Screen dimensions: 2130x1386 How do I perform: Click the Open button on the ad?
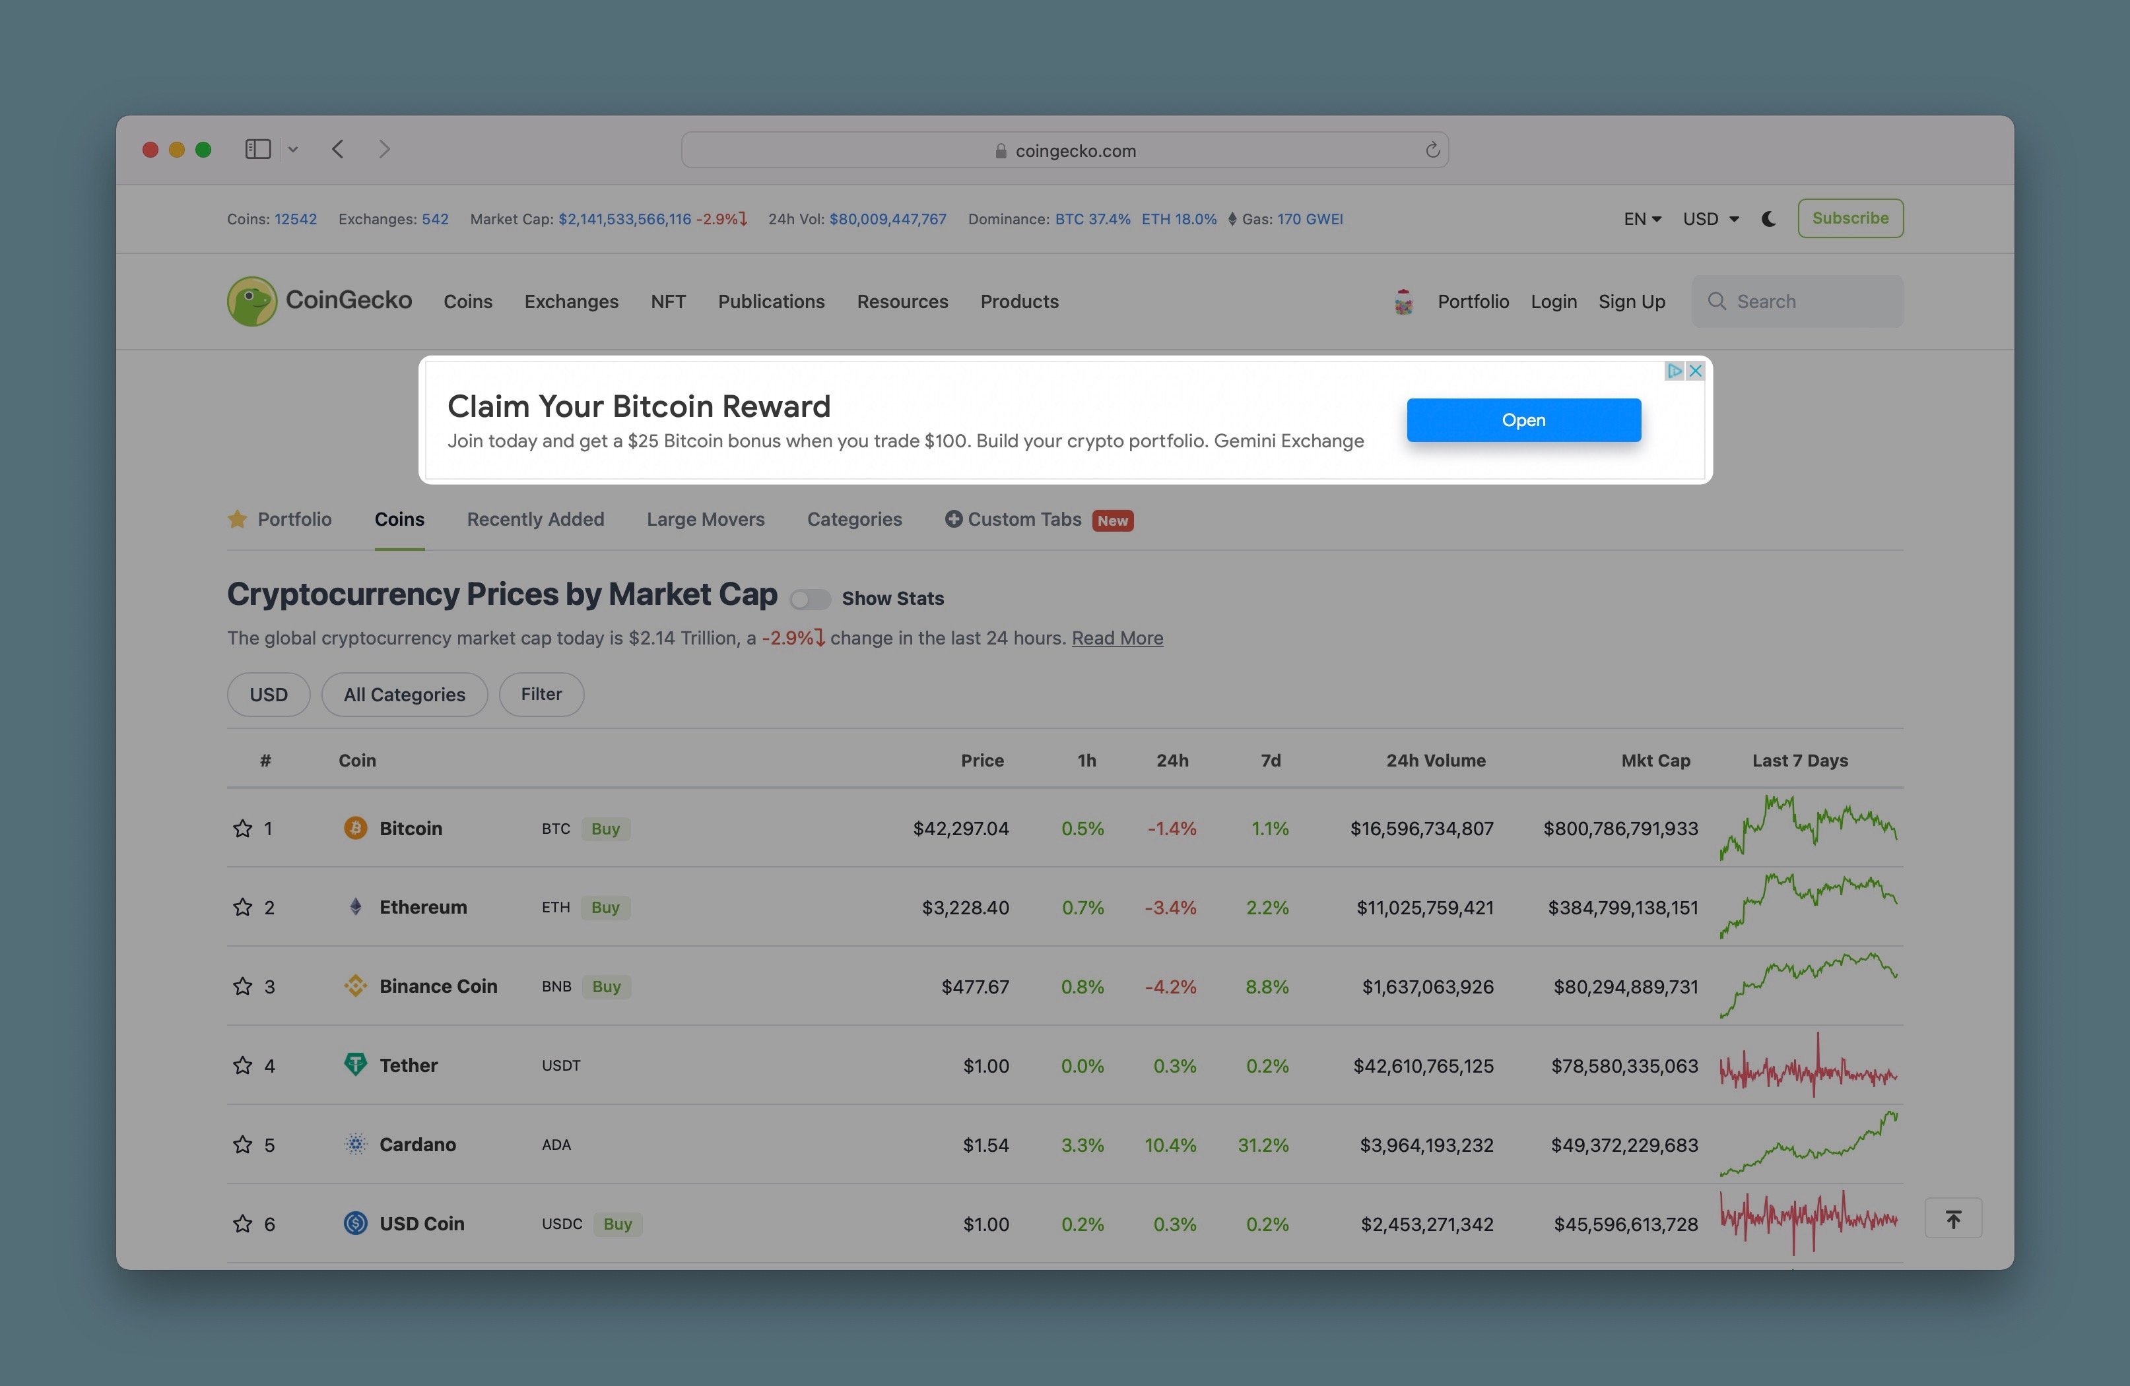[1523, 419]
